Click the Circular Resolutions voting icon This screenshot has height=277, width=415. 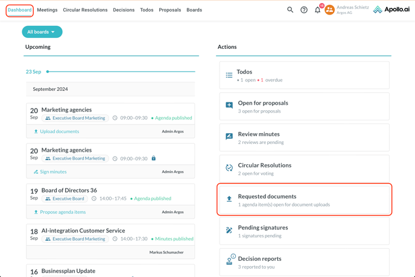[229, 168]
